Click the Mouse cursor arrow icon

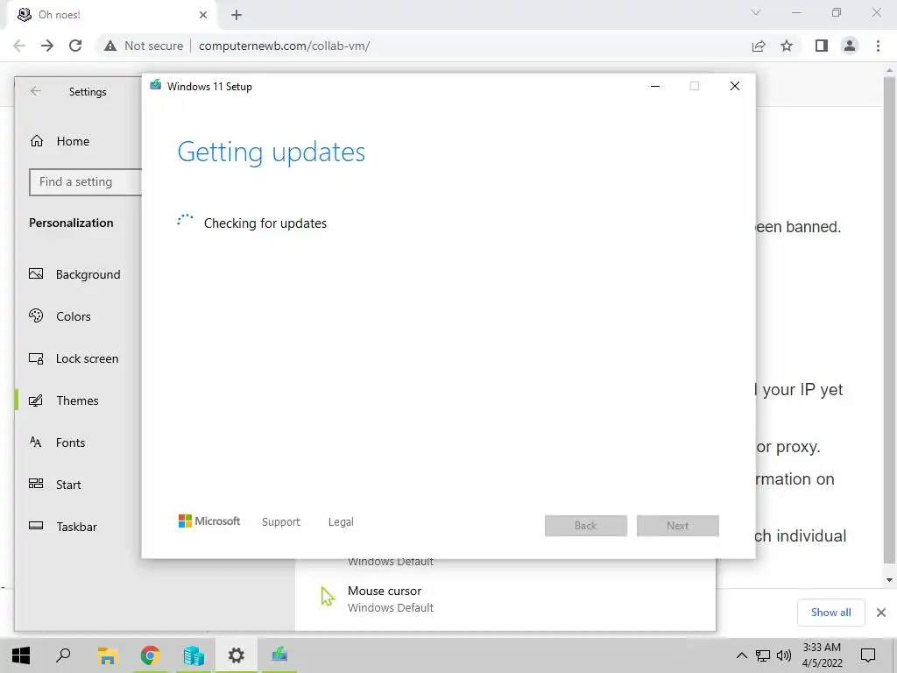click(328, 596)
